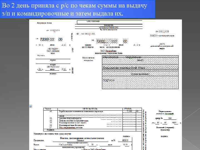Image resolution: width=200 pixels, height=150 pixels.
Task: Click "Предъявлен" label
Action: click(x=39, y=141)
